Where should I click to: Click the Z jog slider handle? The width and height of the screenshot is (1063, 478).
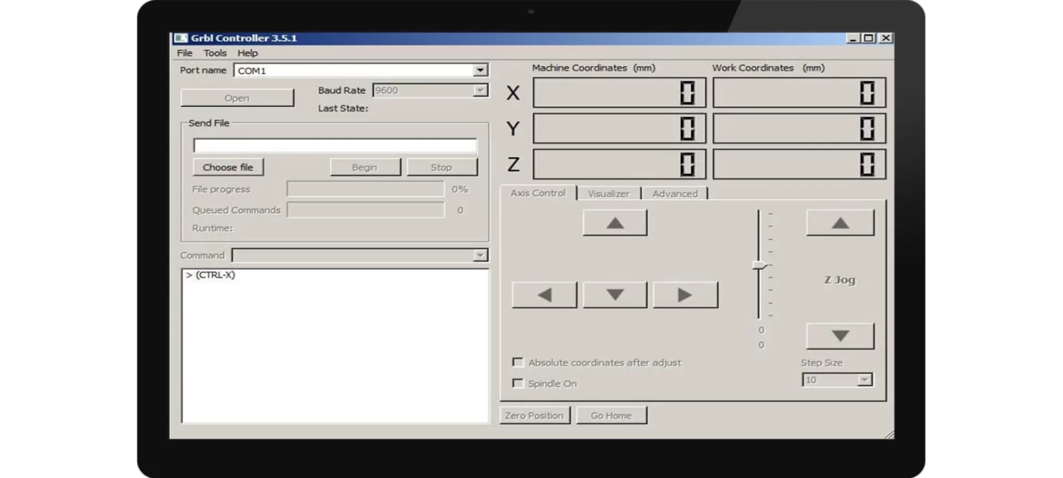pyautogui.click(x=759, y=265)
